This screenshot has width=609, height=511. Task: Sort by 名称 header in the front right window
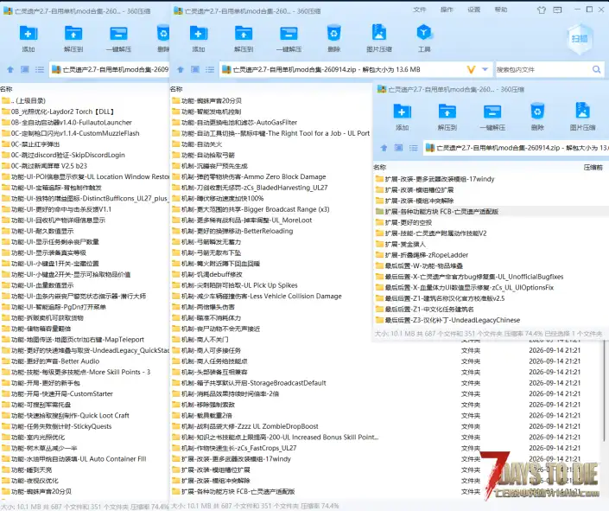point(380,167)
